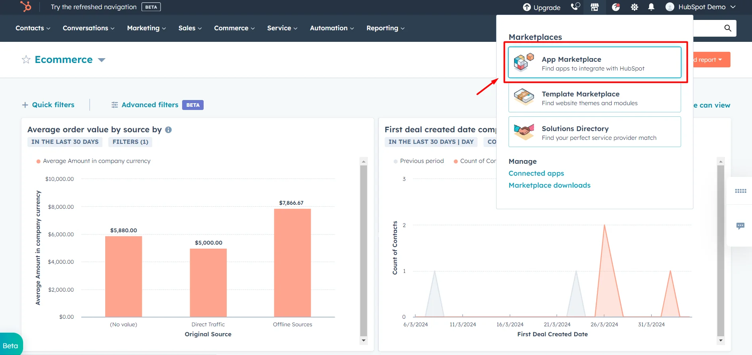Click scroll-down arrow on First deal chart

[x=721, y=340]
